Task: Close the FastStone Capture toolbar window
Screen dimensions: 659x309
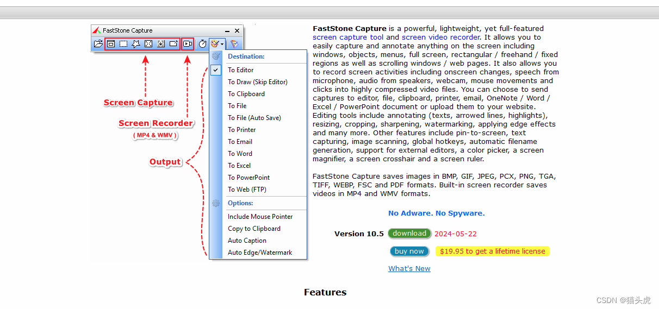Action: pyautogui.click(x=237, y=31)
